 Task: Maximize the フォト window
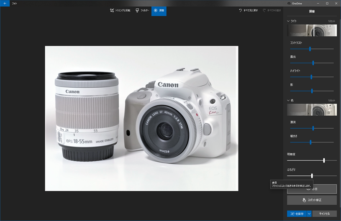coord(327,3)
